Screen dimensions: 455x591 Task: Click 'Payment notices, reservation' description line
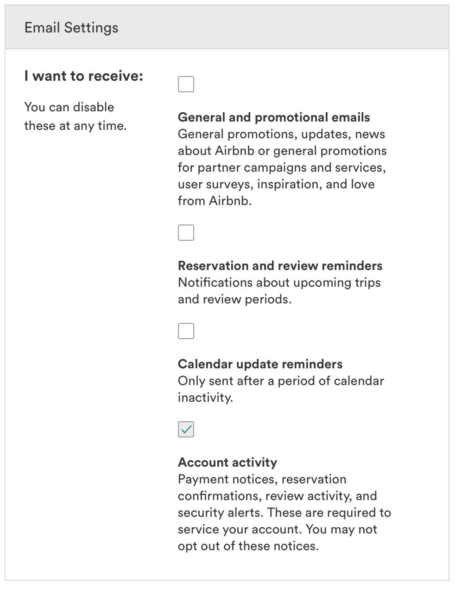click(262, 479)
